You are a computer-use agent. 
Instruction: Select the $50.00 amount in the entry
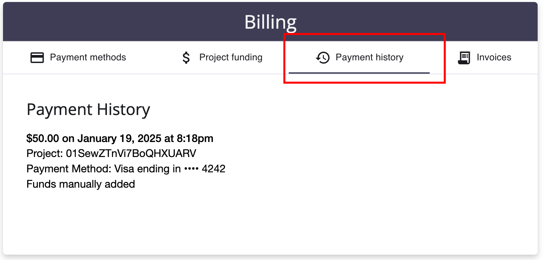(43, 138)
